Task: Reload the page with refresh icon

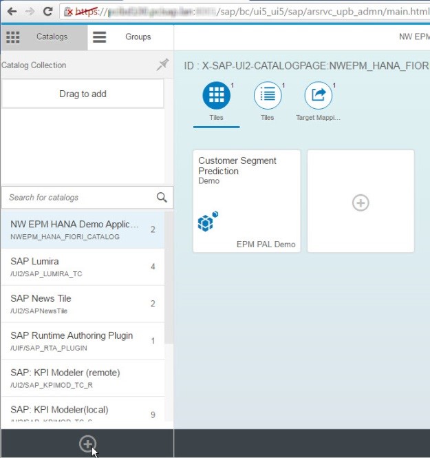Action: coord(47,11)
